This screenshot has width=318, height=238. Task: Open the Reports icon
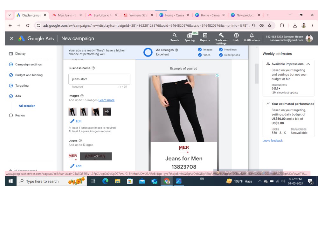click(x=205, y=37)
